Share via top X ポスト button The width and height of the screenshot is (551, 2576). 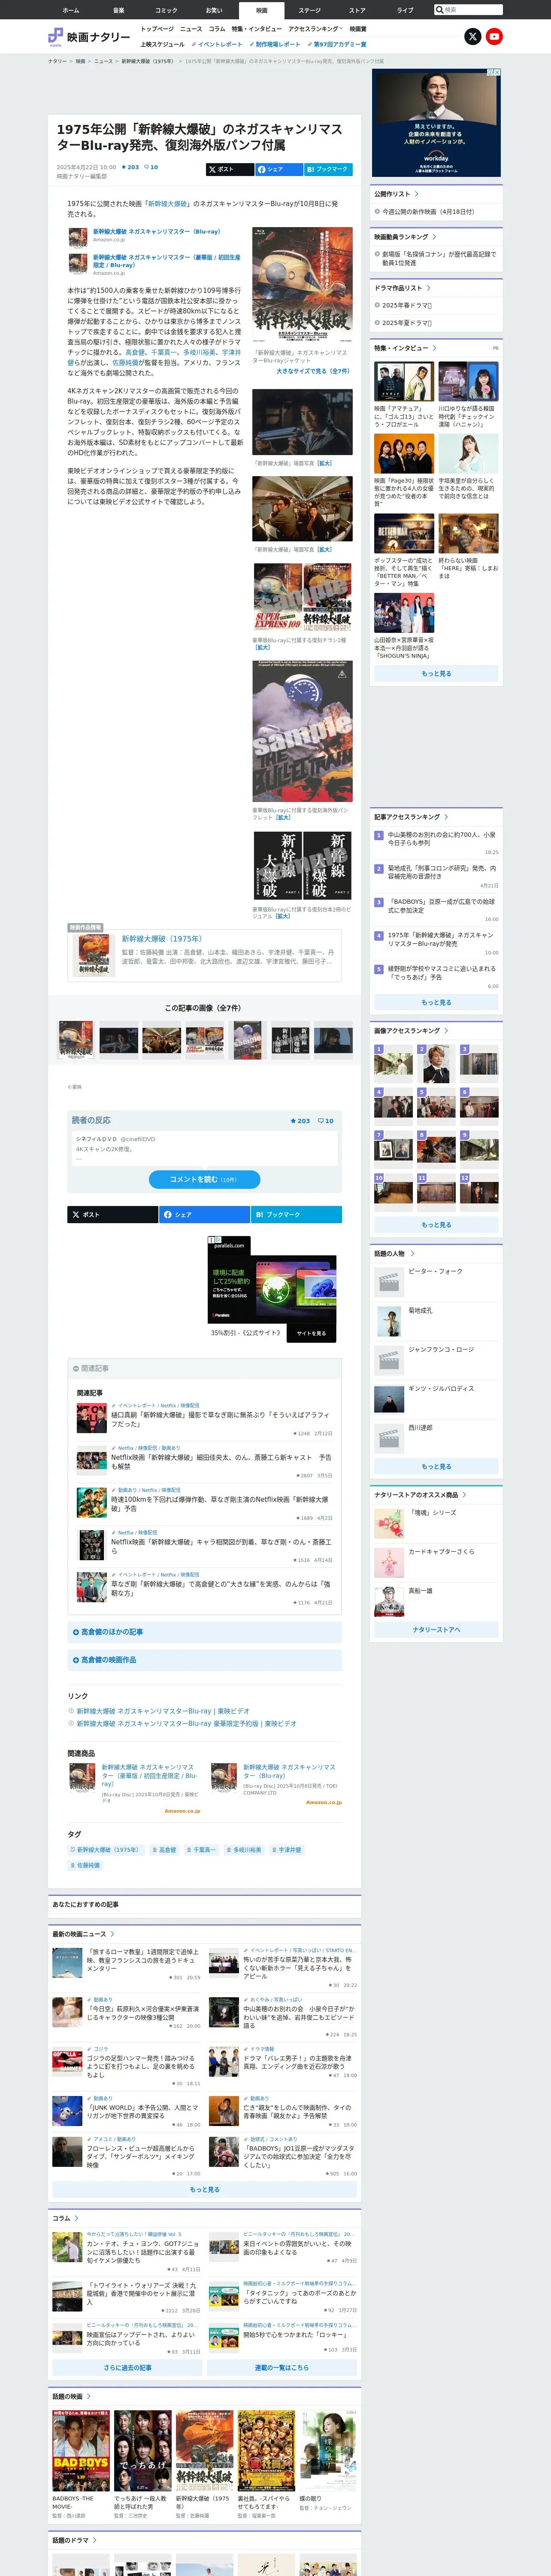[230, 169]
